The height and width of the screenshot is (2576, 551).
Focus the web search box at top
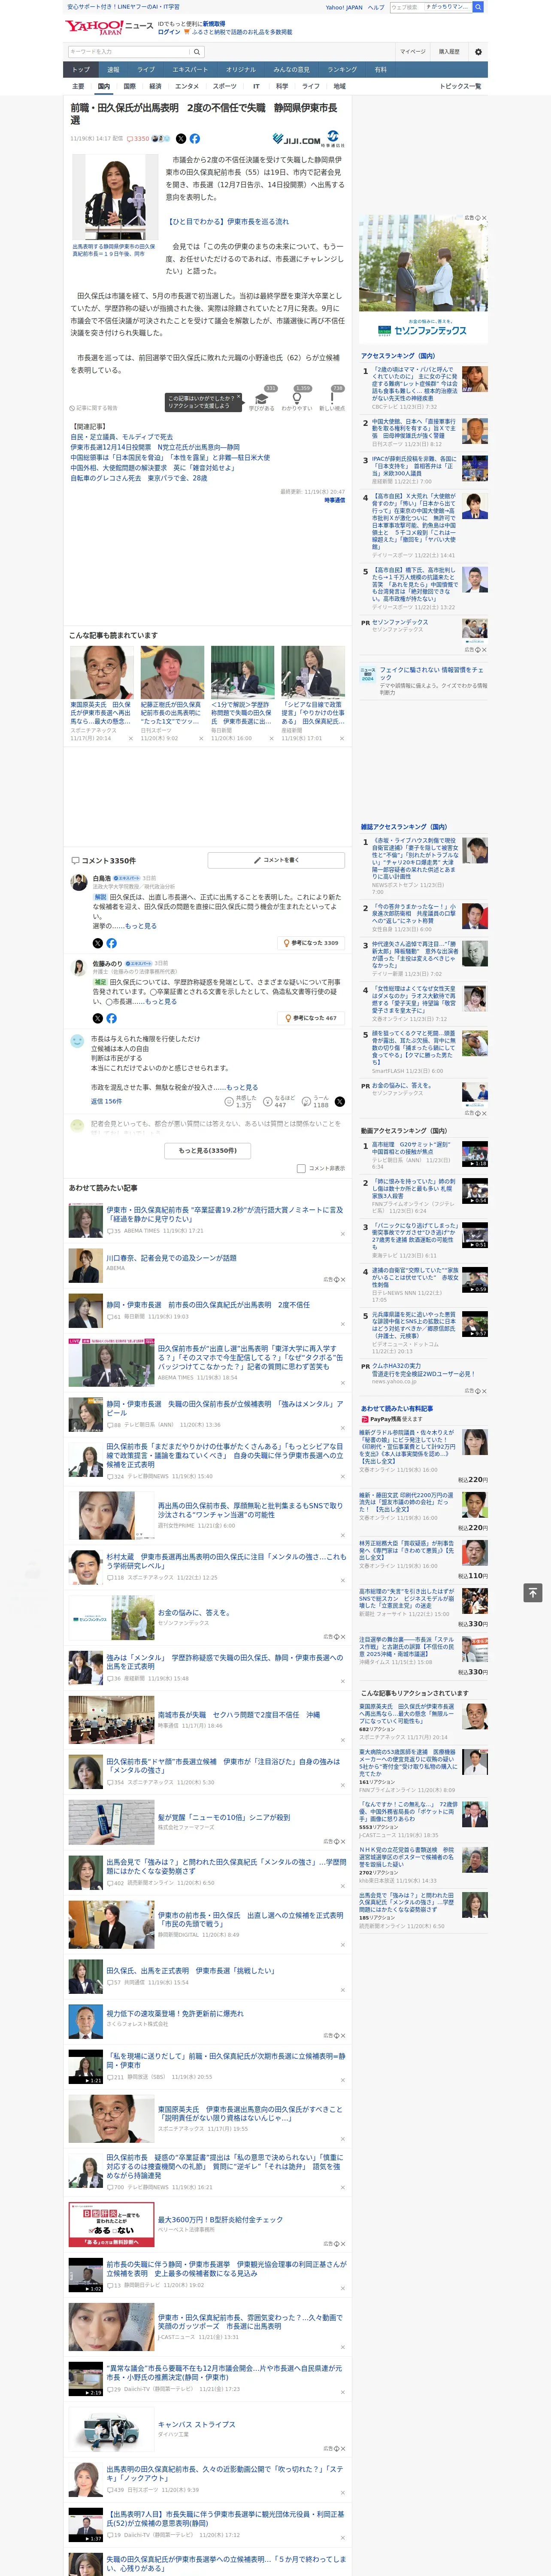point(430,7)
